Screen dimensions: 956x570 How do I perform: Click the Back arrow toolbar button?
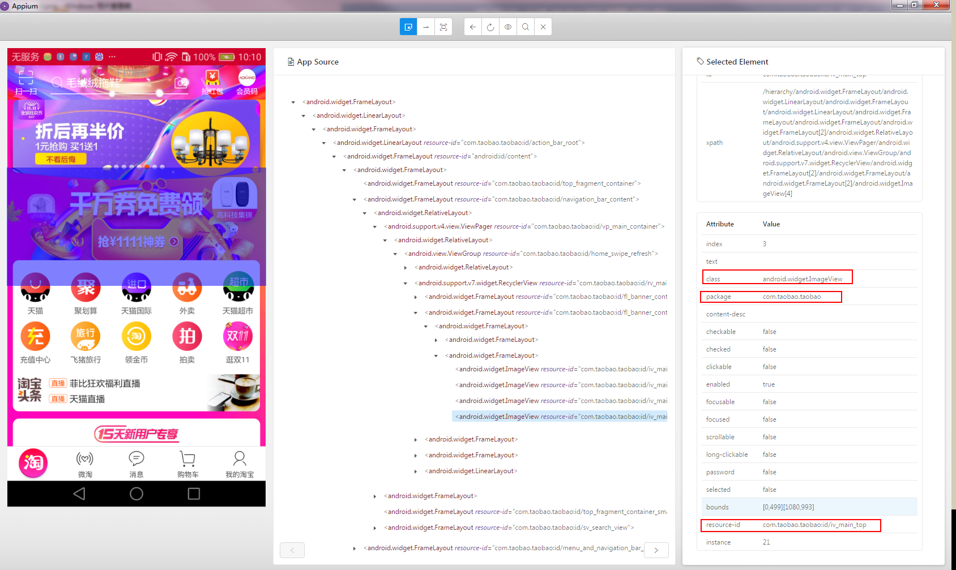pyautogui.click(x=473, y=27)
